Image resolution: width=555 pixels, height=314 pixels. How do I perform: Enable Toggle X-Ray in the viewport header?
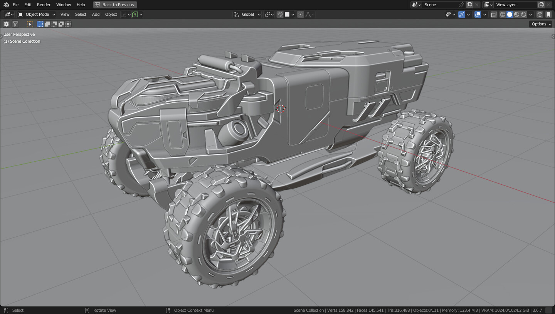point(494,14)
